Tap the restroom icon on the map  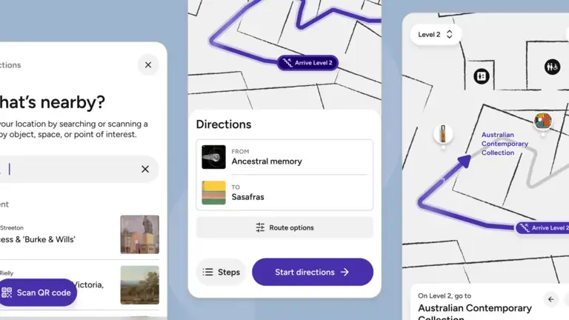coord(552,67)
